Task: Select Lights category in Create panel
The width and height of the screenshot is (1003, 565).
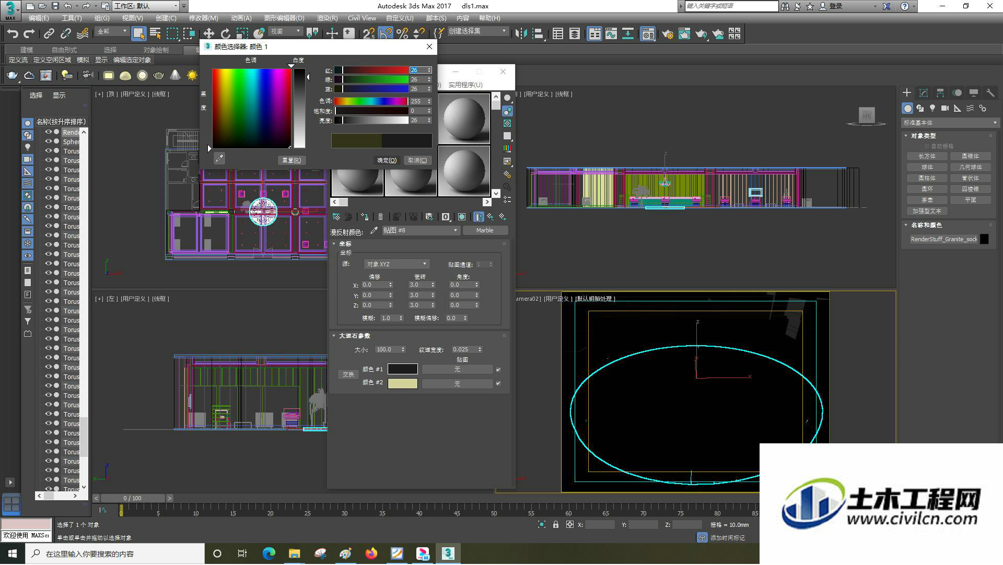Action: click(932, 108)
